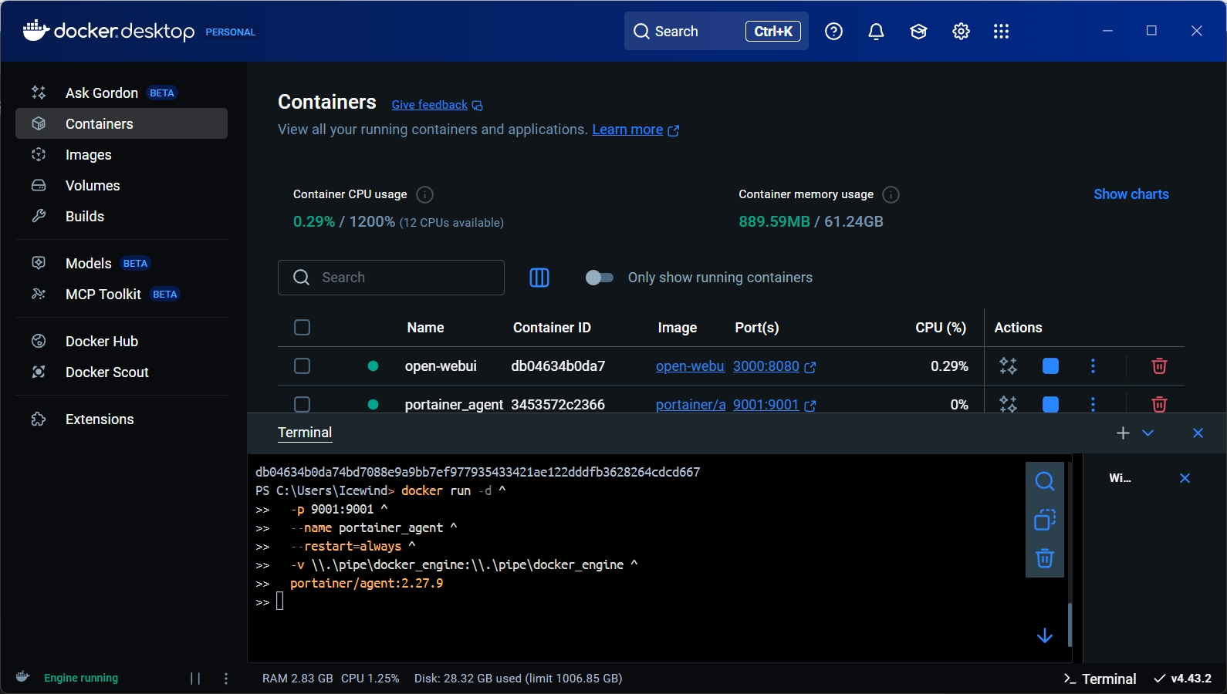This screenshot has height=694, width=1227.
Task: Ask Gordon about open-webui container
Action: coord(1008,366)
